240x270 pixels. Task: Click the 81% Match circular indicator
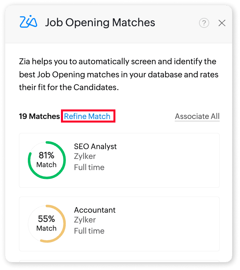(46, 160)
